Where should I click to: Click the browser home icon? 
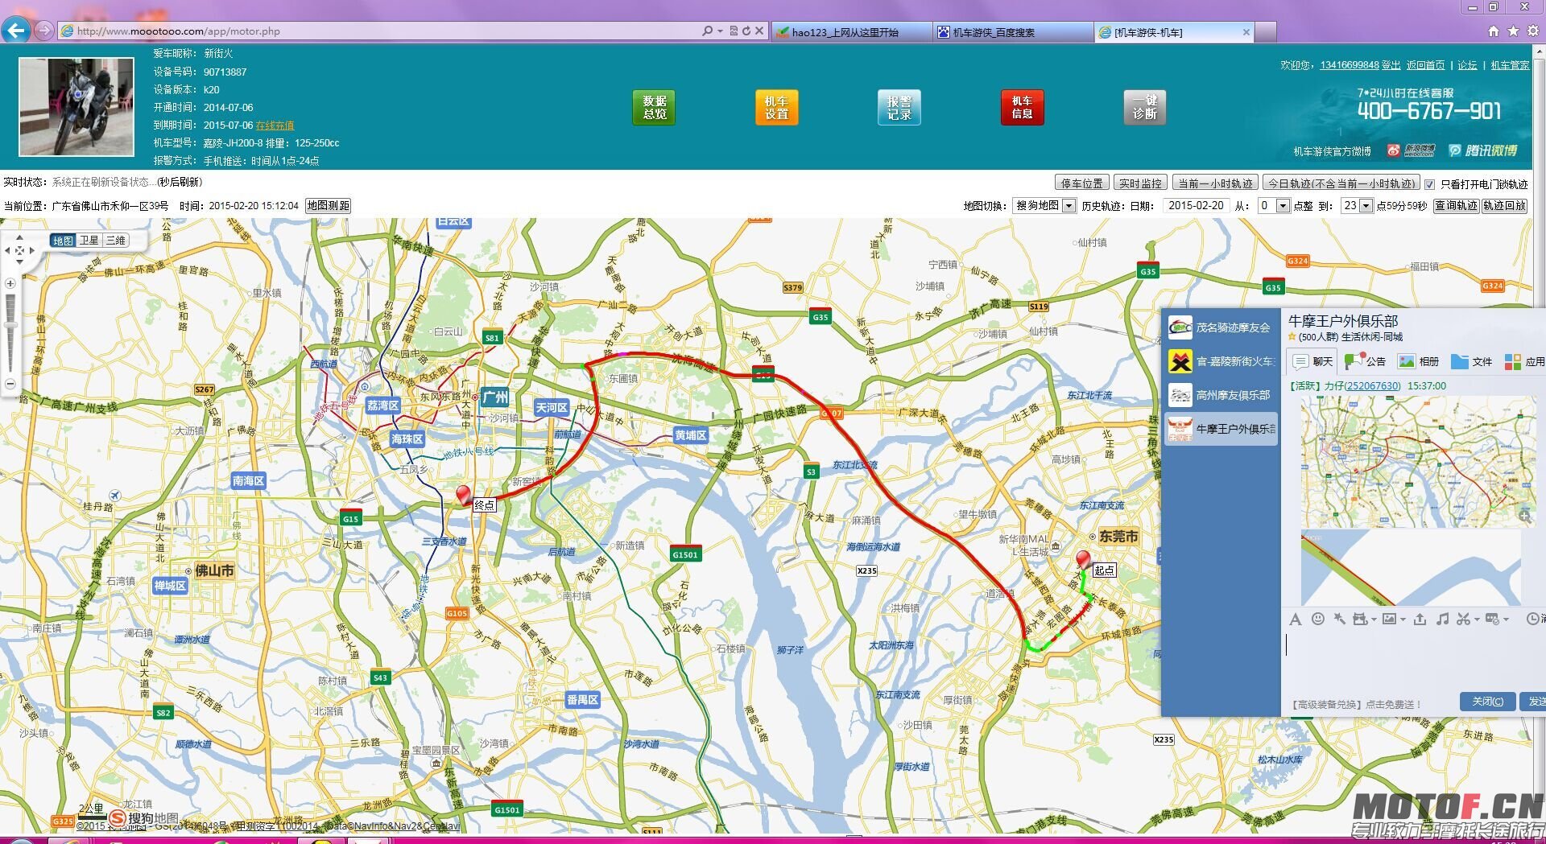coord(1493,31)
